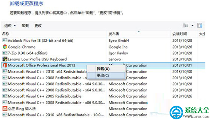Click the Visual C++ 2010 x86 Redistributable icon
Image resolution: width=210 pixels, height=120 pixels.
5,115
